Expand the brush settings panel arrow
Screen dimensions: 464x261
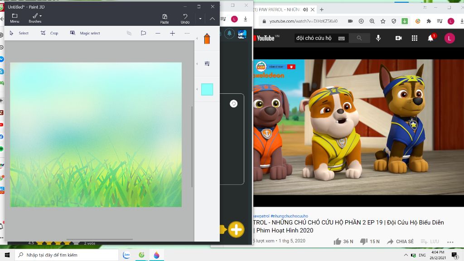click(197, 63)
